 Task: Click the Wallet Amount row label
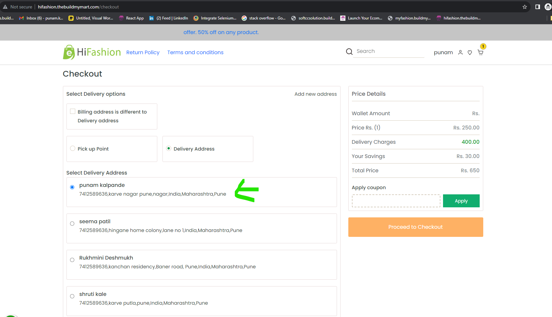click(371, 113)
